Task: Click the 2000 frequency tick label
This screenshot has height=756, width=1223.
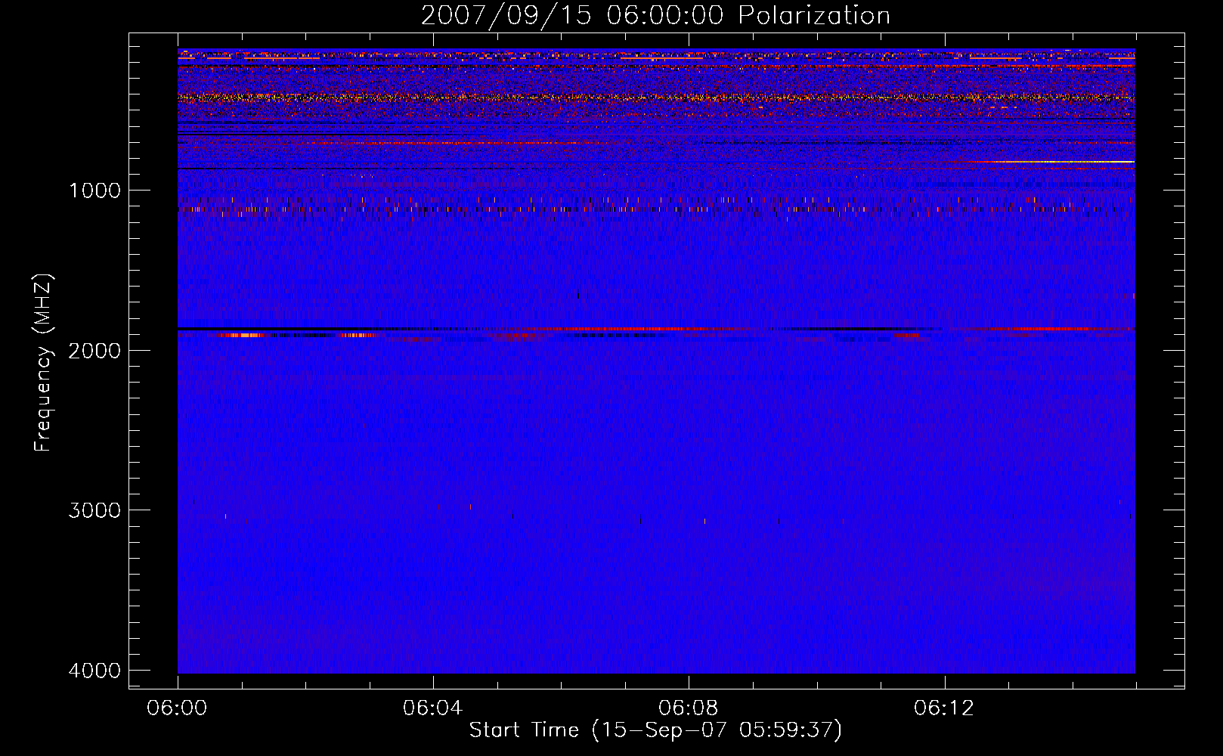Action: (x=94, y=350)
